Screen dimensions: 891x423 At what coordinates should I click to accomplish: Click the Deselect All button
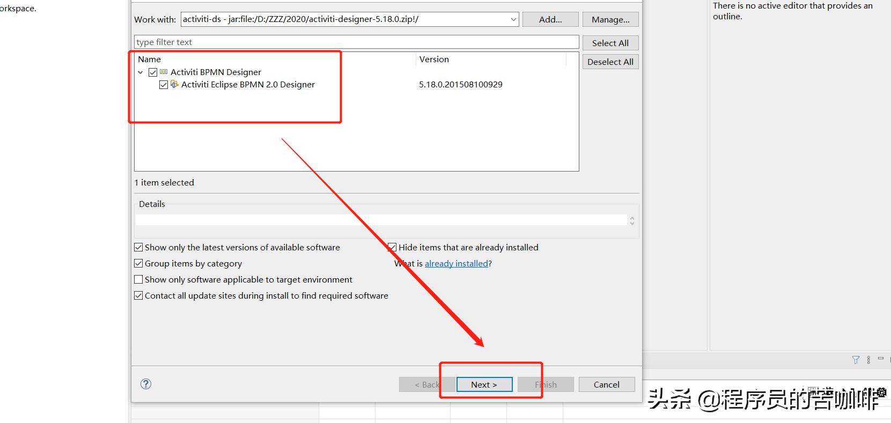610,62
